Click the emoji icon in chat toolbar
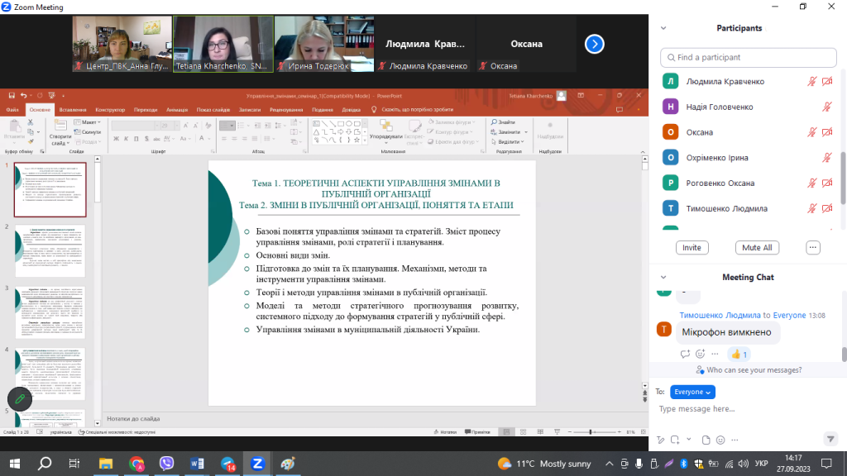Viewport: 847px width, 476px height. (x=720, y=440)
